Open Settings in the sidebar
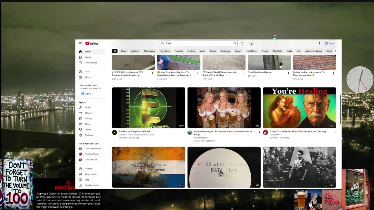This screenshot has height=210, width=374. point(92,169)
